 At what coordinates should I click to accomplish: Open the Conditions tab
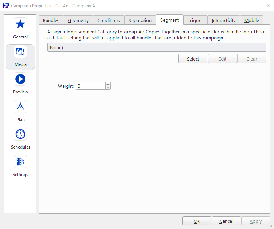pyautogui.click(x=109, y=20)
